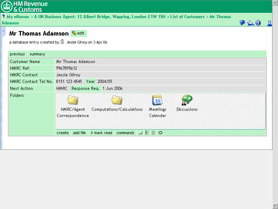The image size is (278, 209).
Task: Expand the mark read option
Action: [101, 133]
